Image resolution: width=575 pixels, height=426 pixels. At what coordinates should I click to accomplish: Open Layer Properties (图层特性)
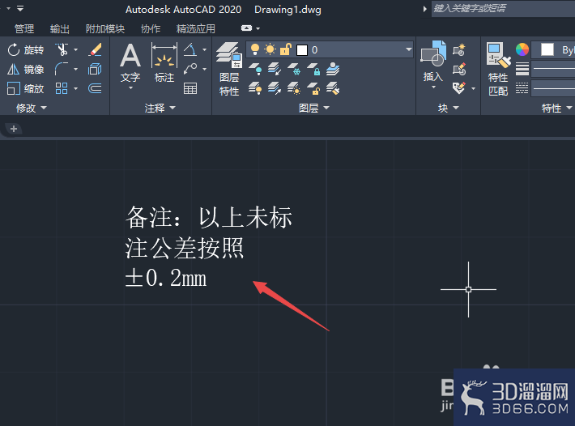click(229, 69)
